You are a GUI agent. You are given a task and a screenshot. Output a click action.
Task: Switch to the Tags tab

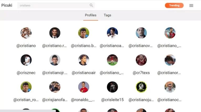(107, 15)
